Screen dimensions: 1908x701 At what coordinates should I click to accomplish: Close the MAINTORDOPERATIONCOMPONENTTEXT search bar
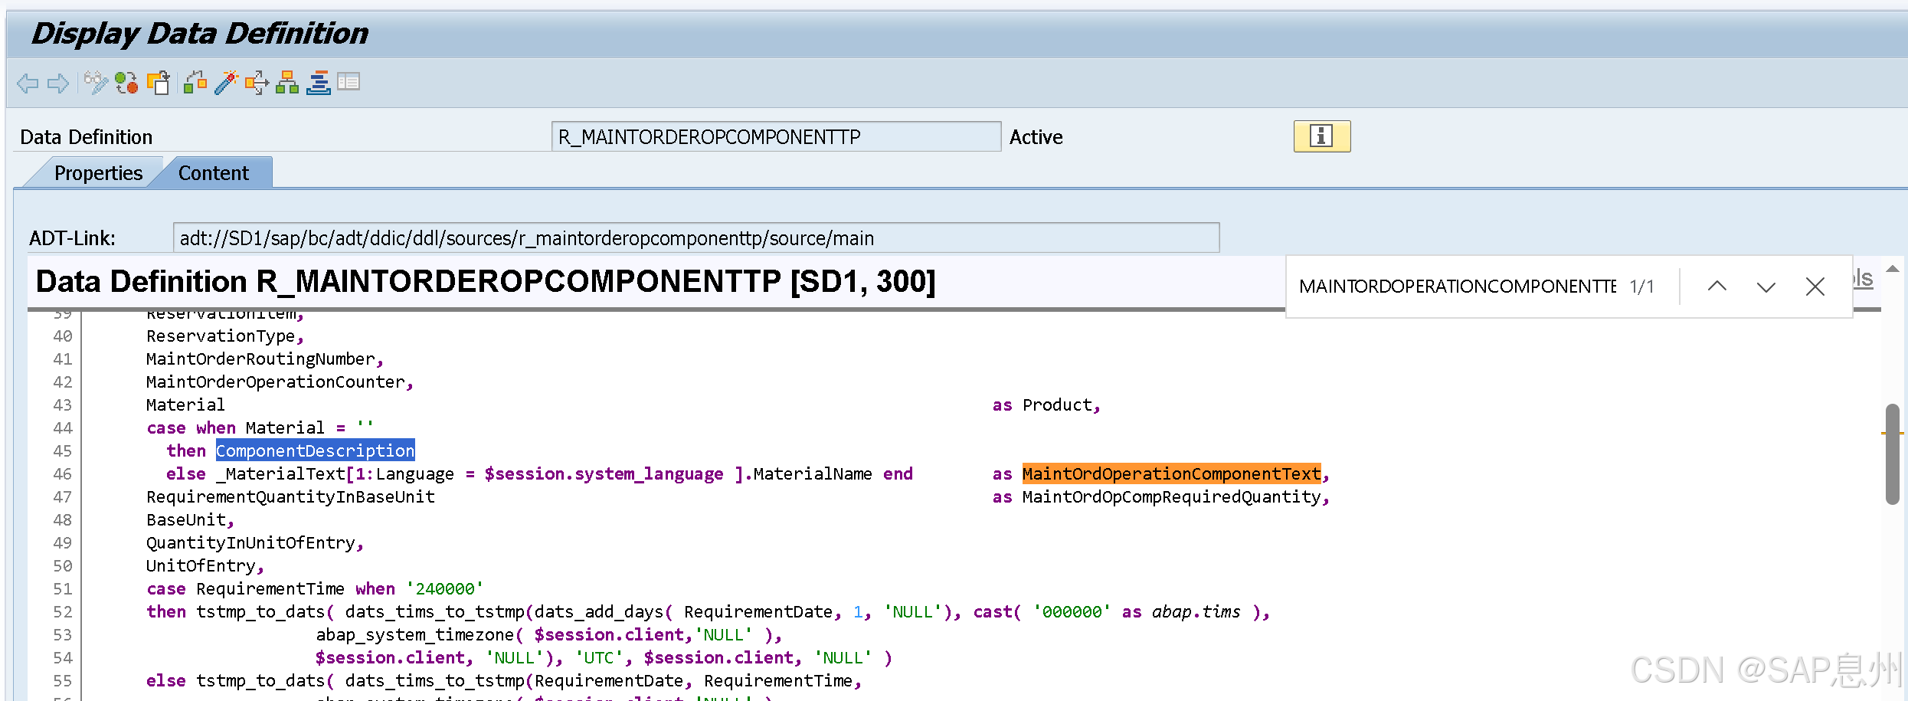pyautogui.click(x=1815, y=286)
